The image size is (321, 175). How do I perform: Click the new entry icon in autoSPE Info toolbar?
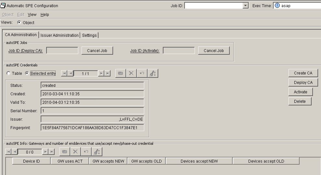click(x=64, y=152)
